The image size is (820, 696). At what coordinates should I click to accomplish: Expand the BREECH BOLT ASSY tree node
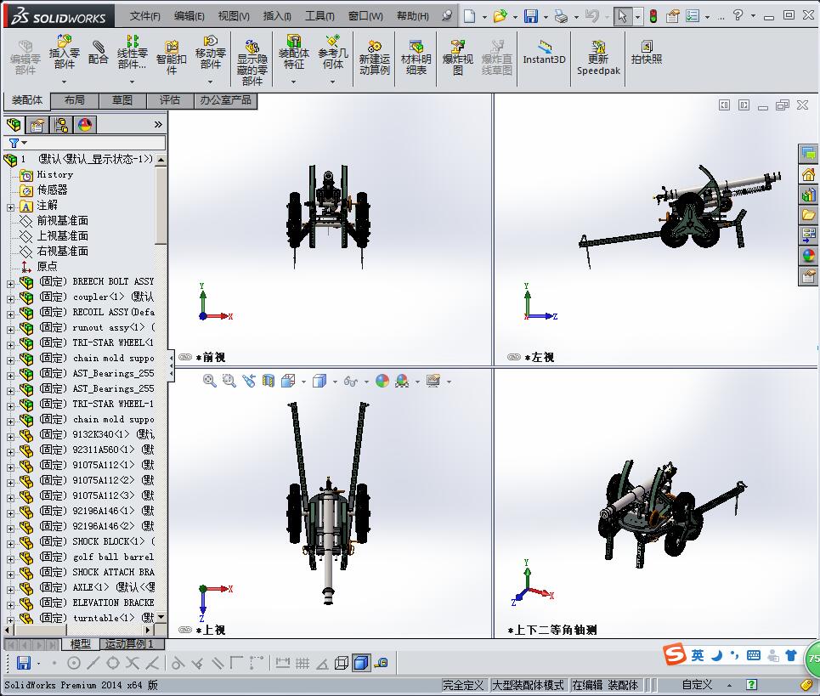pyautogui.click(x=10, y=284)
